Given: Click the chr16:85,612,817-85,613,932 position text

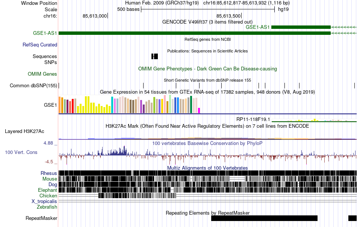Looking at the screenshot, I should (x=247, y=3).
